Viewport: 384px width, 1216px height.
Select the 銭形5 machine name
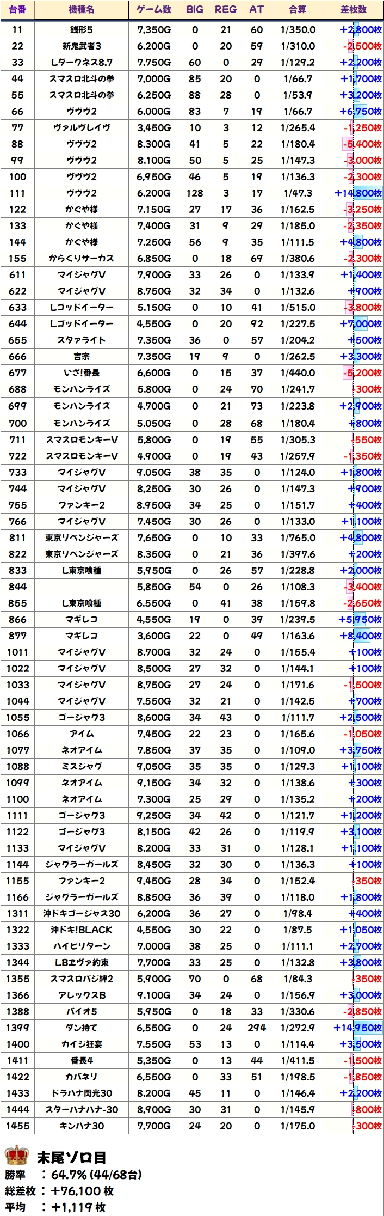(x=82, y=30)
